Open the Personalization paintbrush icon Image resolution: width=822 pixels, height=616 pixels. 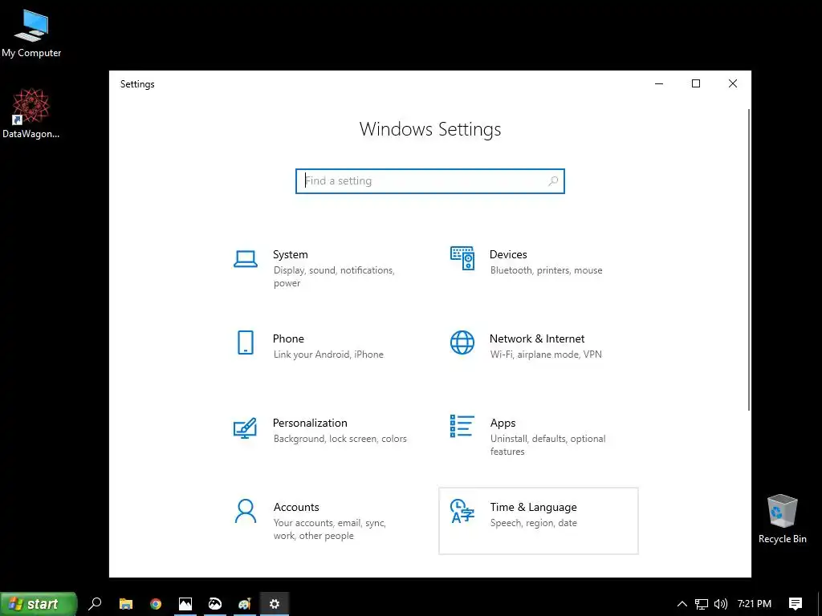tap(245, 428)
